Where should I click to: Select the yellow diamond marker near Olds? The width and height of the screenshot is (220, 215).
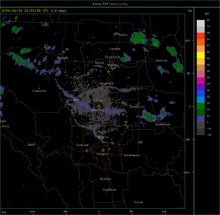(99, 106)
